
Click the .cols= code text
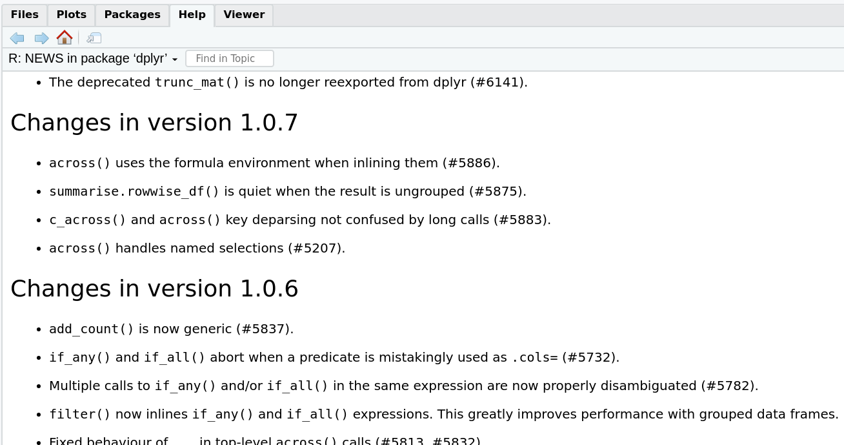534,358
